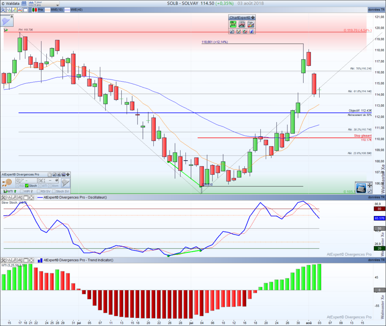Image resolution: width=386 pixels, height=326 pixels.
Task: Click the MME(10) orange line swatch
Action: [47, 10]
